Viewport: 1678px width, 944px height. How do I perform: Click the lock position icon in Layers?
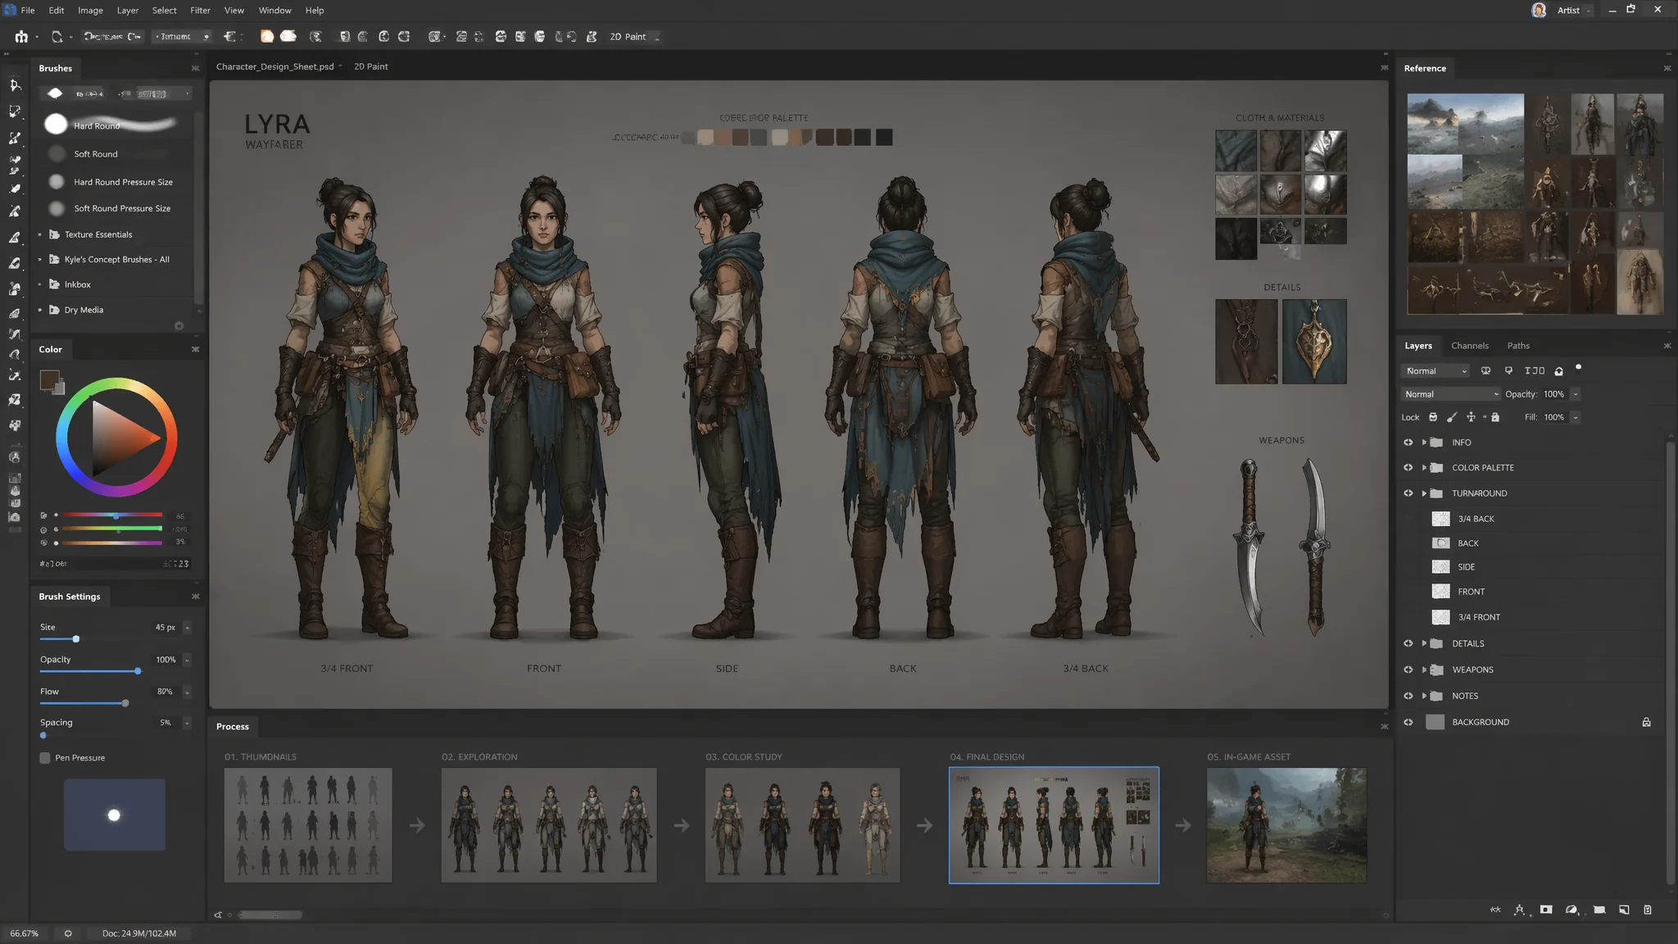(1471, 417)
